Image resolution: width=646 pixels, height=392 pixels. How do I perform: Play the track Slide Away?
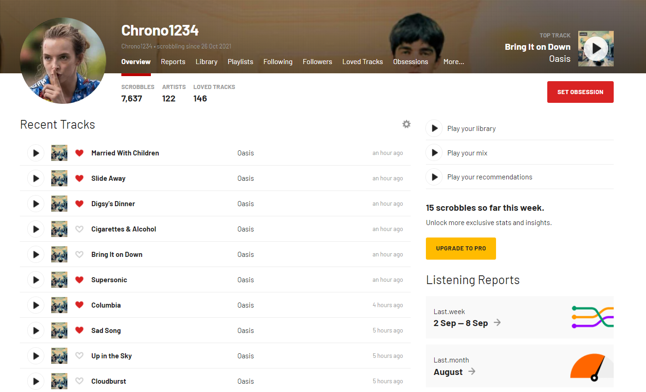(36, 178)
